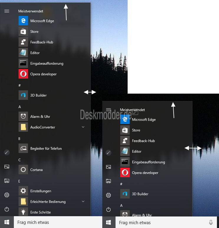Click the power icon in the larger Start menu

7,209
